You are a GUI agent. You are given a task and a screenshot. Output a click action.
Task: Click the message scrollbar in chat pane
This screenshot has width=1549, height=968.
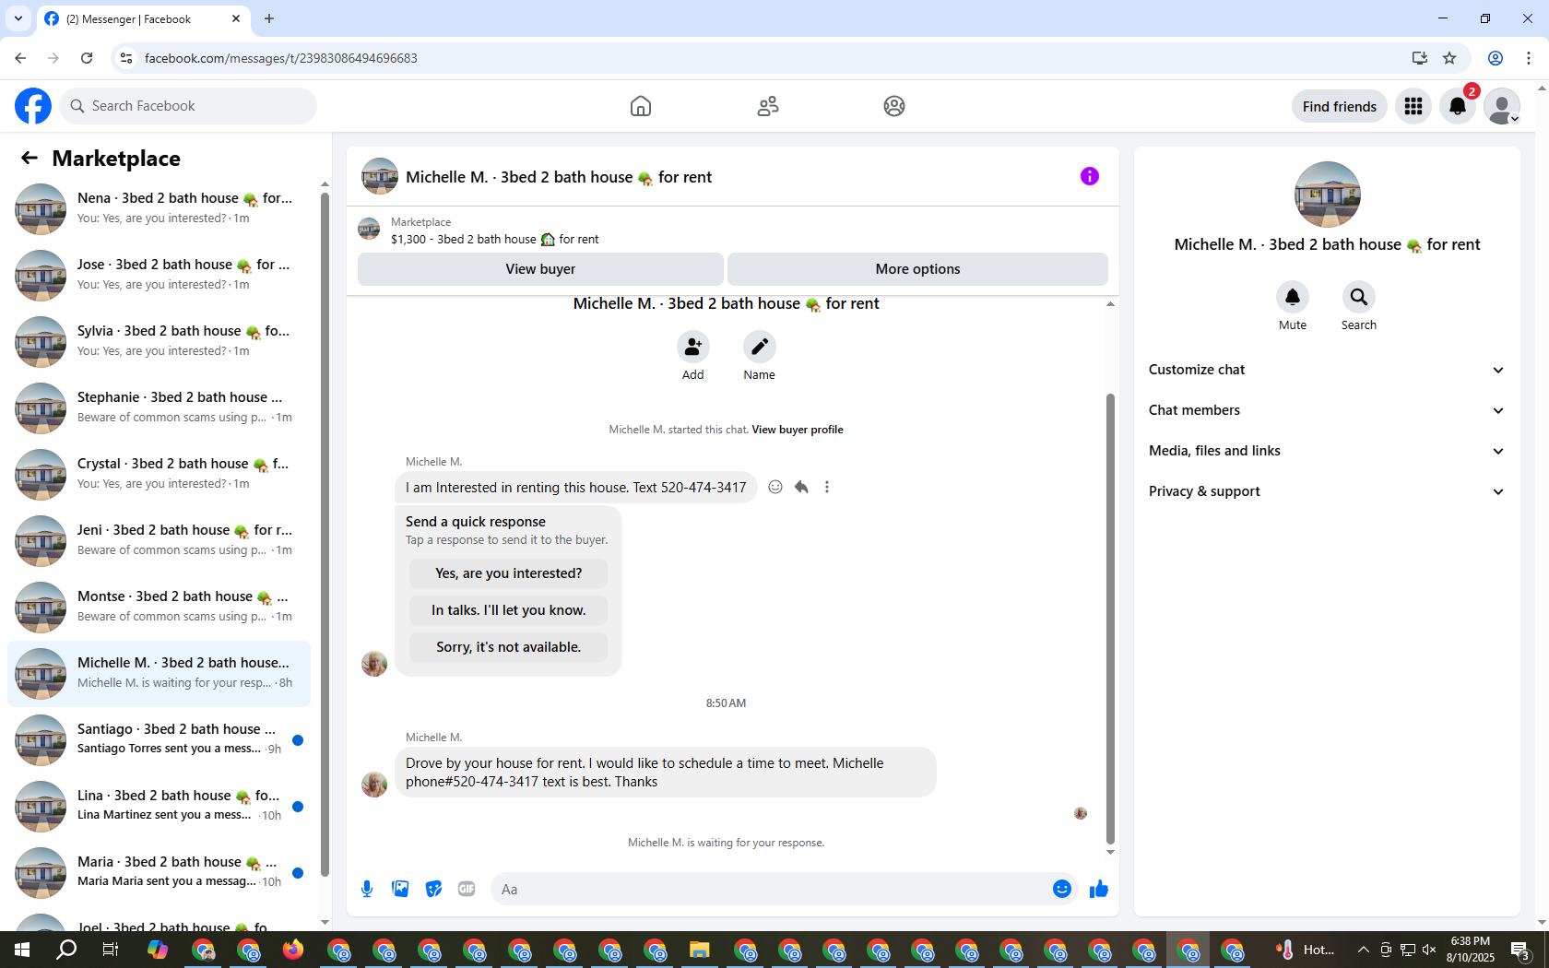click(1110, 618)
